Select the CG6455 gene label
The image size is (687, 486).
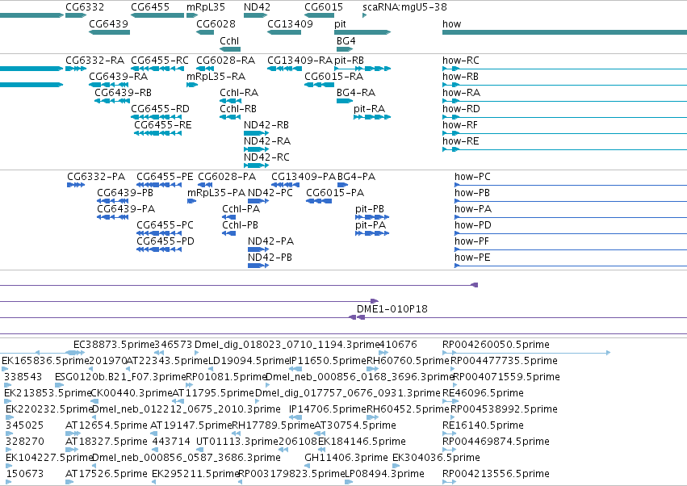(x=150, y=7)
